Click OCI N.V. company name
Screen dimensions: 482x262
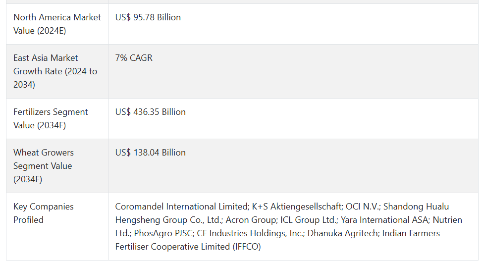coord(363,207)
